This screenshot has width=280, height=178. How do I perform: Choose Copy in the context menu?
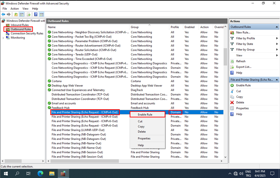[x=147, y=126]
